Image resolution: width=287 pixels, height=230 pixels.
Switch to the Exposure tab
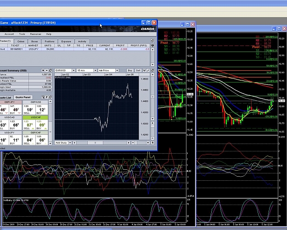point(66,41)
